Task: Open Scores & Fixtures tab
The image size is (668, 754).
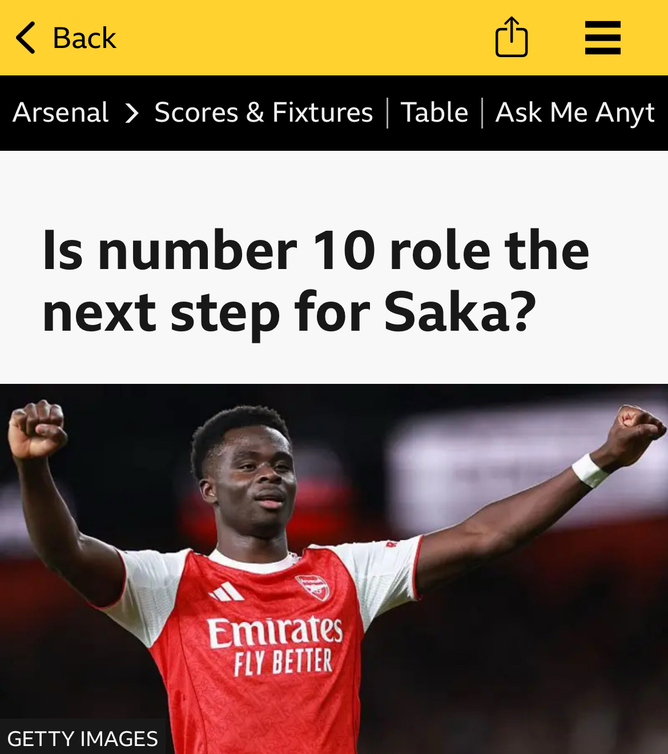Action: point(263,112)
